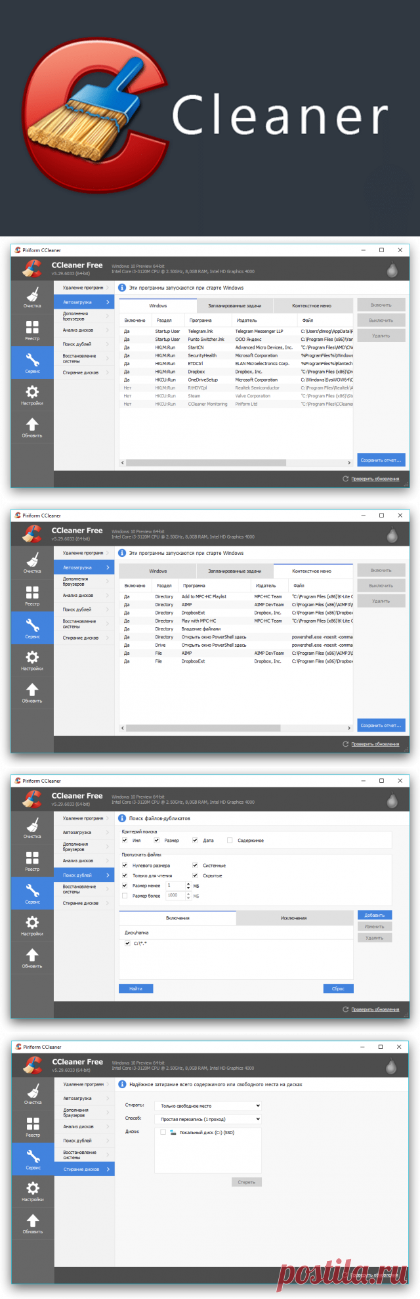420x1299 pixels.
Task: Click Проверить обновления link in duplicate finder window
Action: coord(375,1009)
